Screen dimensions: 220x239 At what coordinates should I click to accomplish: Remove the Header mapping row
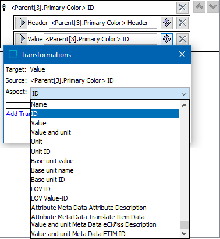(x=182, y=23)
